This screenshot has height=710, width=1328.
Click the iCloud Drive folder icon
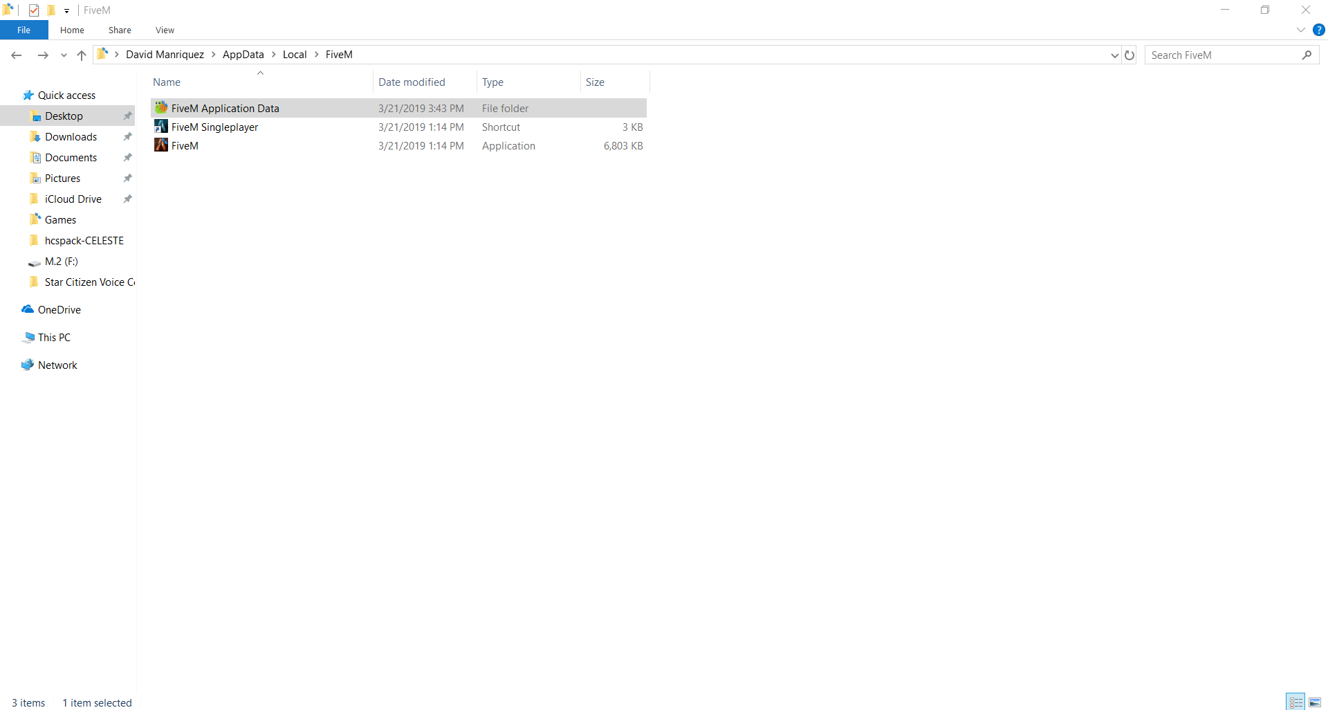click(x=34, y=199)
